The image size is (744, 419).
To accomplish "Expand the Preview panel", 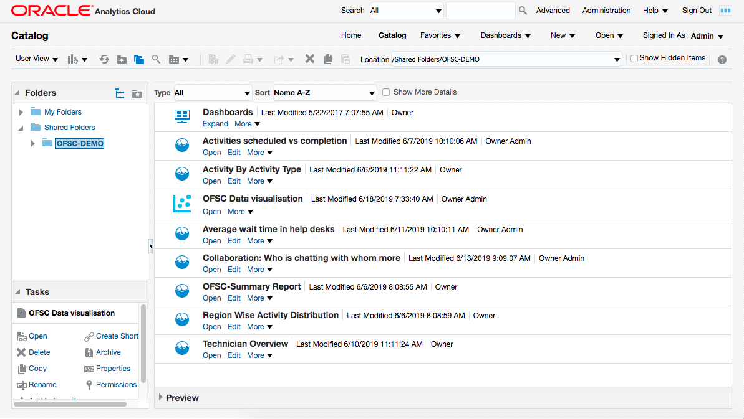I will coord(161,397).
